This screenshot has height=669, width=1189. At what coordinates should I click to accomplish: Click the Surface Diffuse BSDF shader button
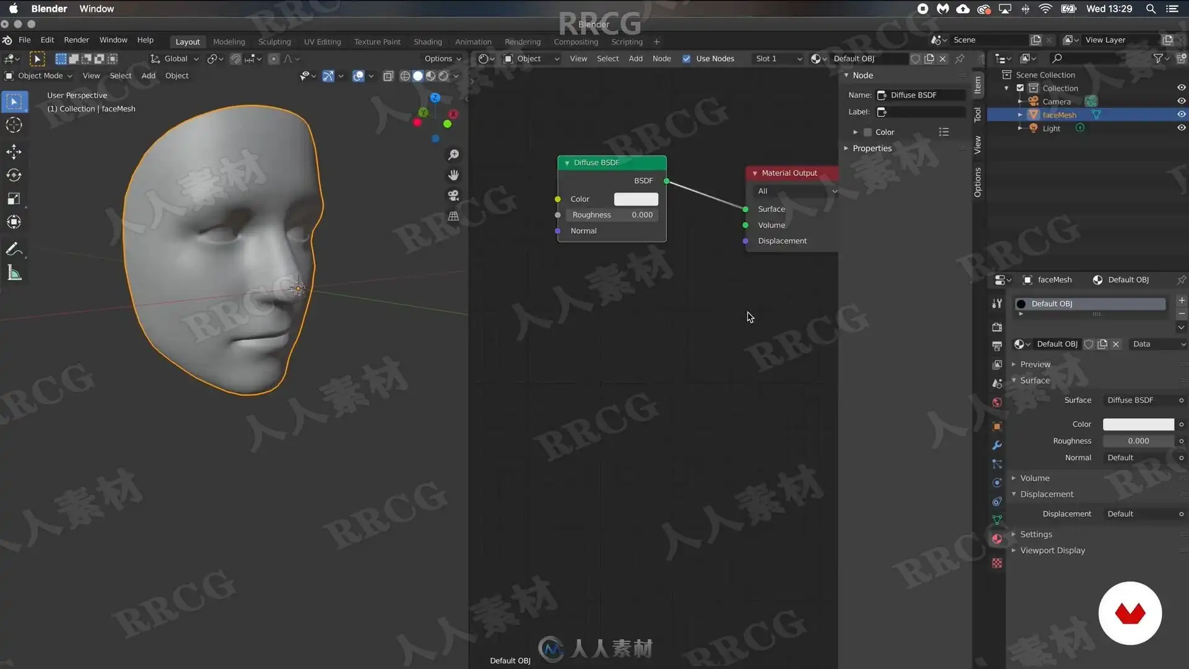(x=1138, y=400)
